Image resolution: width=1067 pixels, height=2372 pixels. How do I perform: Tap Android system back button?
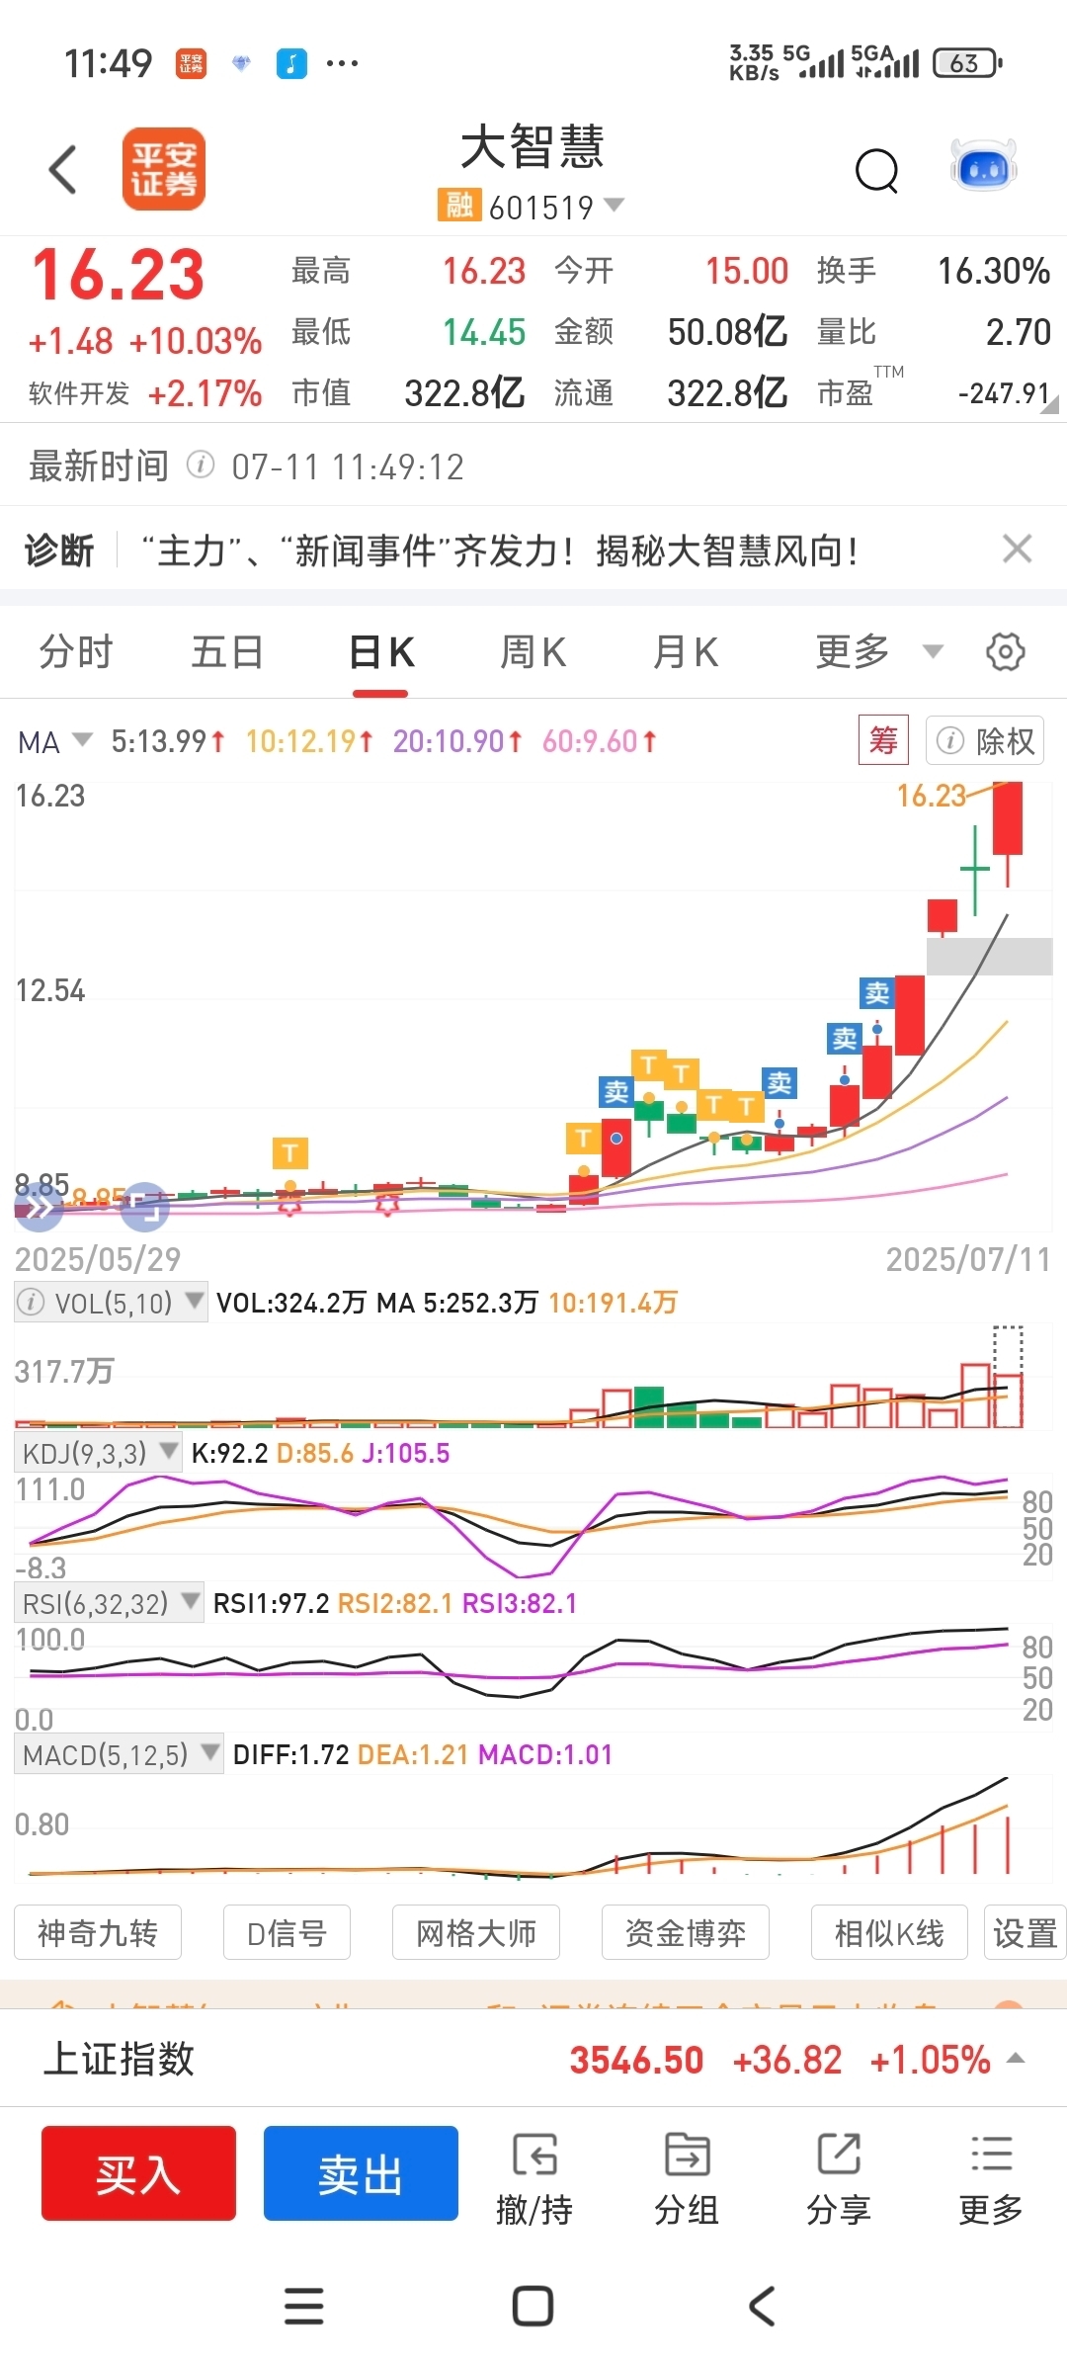(x=761, y=2306)
